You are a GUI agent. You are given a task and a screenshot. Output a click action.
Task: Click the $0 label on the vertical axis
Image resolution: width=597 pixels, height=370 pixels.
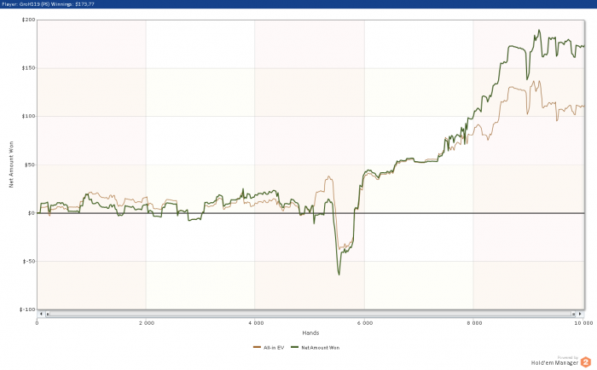[x=31, y=213]
